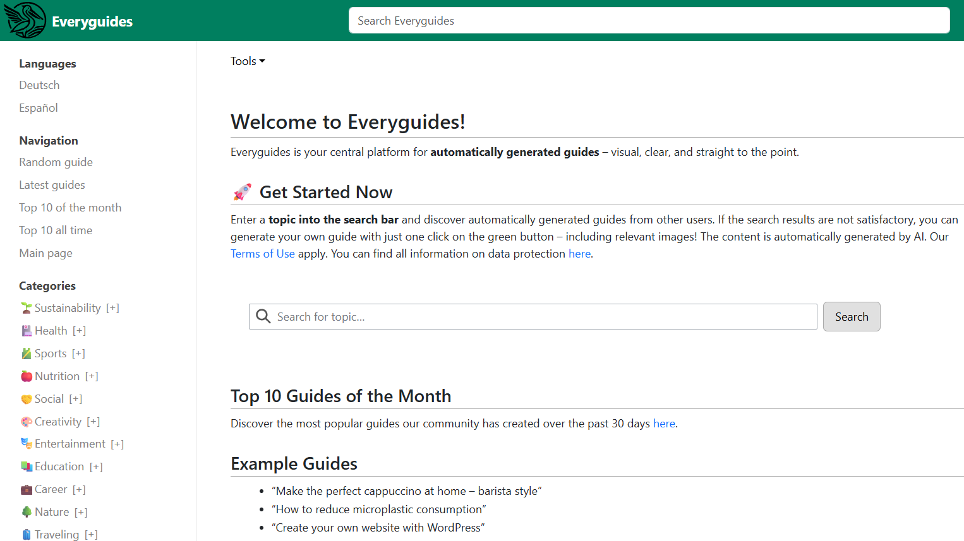
Task: Select the Sustainability seedling icon
Action: [25, 307]
